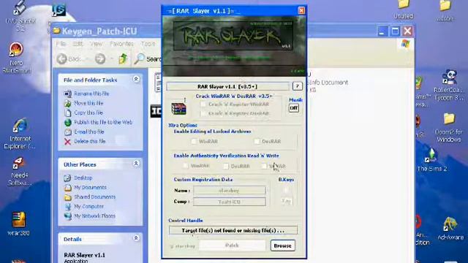Screen dimensions: 468x263
Task: Close the RAR Slayer window
Action: [301, 11]
